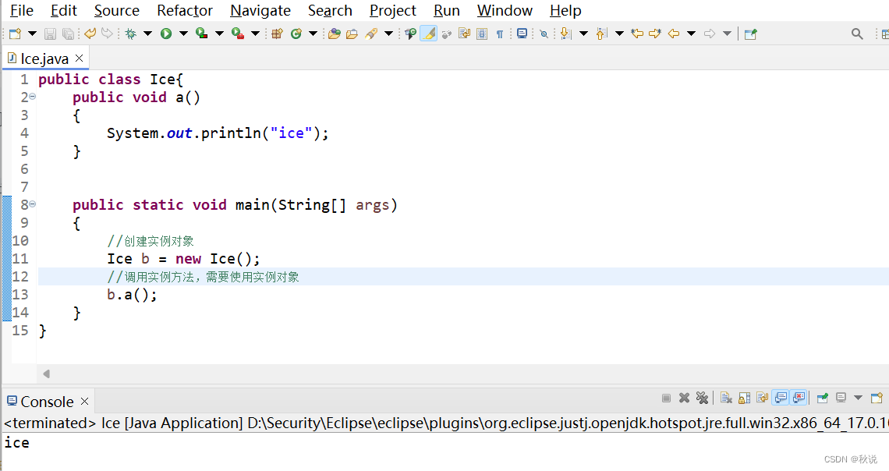Expand the Coverage dropdown arrow
Viewport: 889px width, 471px height.
point(219,34)
